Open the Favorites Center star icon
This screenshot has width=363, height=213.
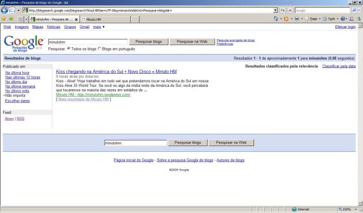[x=4, y=19]
